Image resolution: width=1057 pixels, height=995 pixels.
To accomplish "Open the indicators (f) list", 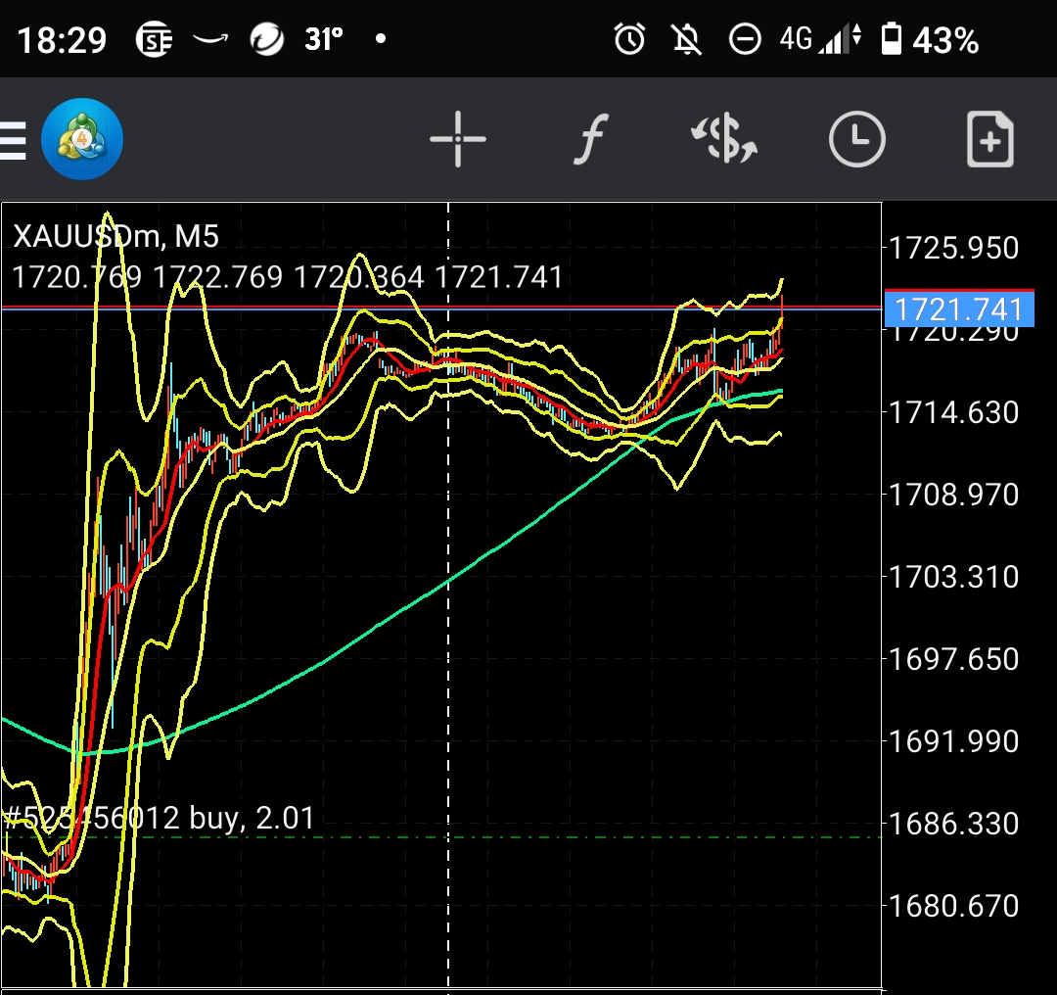I will coord(591,139).
